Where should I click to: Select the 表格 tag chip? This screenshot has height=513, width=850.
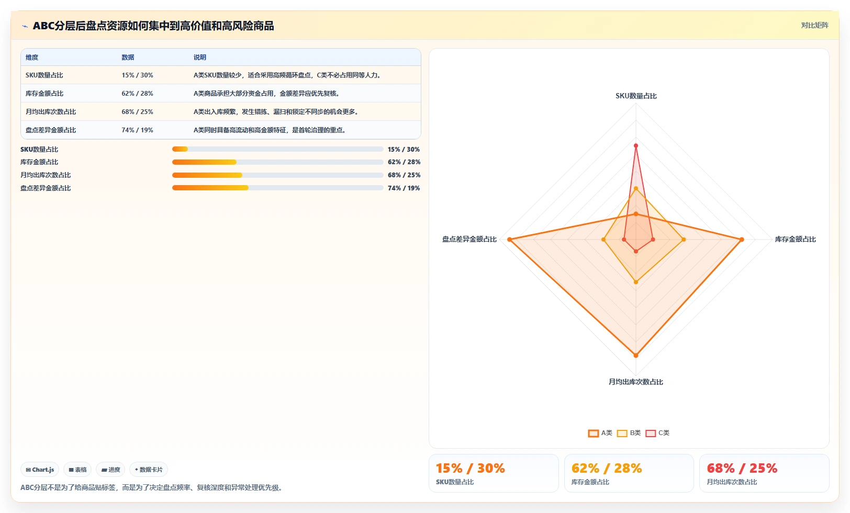[x=77, y=470]
